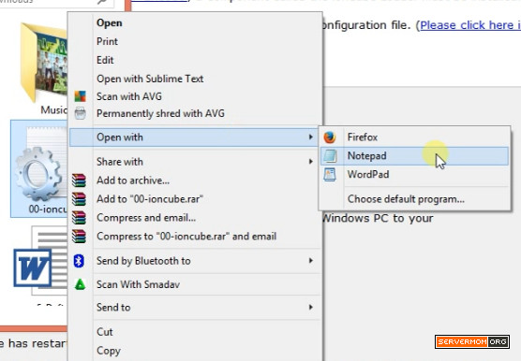Select the Music folder thumbnail

coord(44,63)
